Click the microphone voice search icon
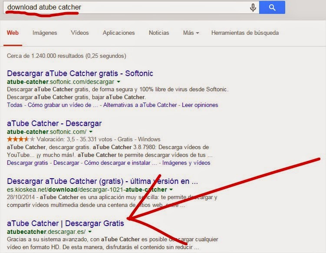Screen dimensions: 326x253 coord(253,7)
